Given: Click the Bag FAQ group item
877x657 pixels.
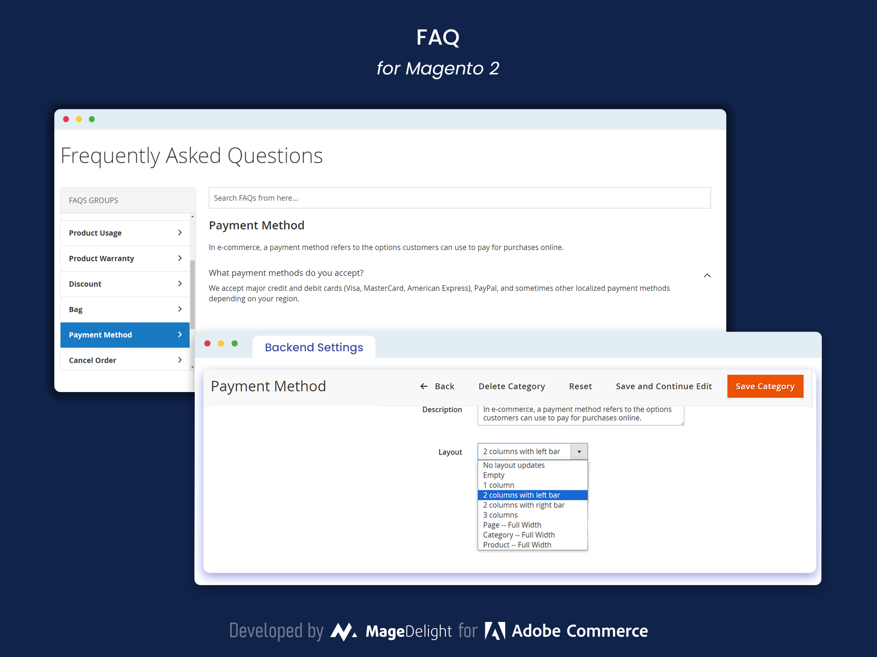Looking at the screenshot, I should point(125,308).
